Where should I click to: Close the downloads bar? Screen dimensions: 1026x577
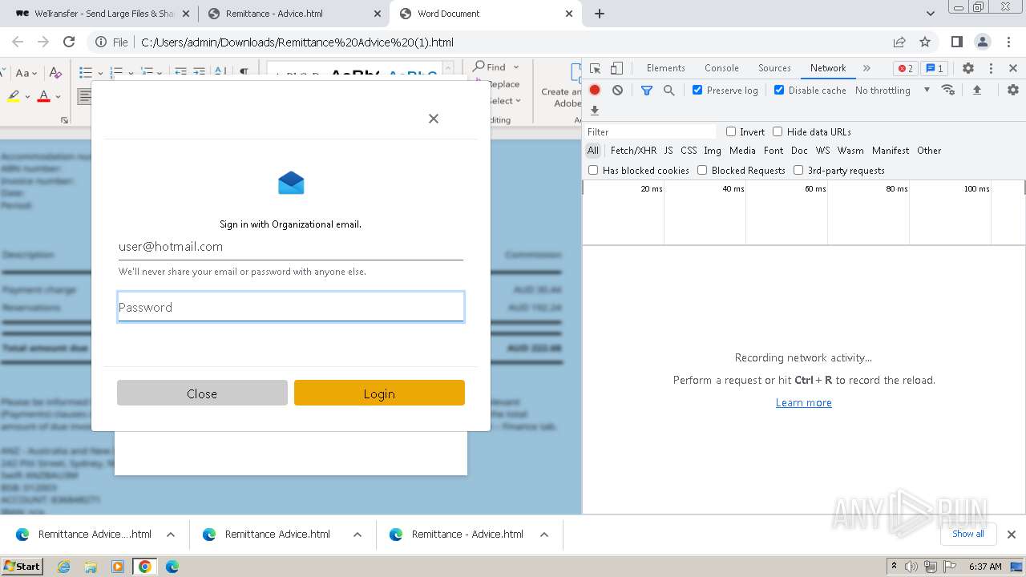point(1012,535)
